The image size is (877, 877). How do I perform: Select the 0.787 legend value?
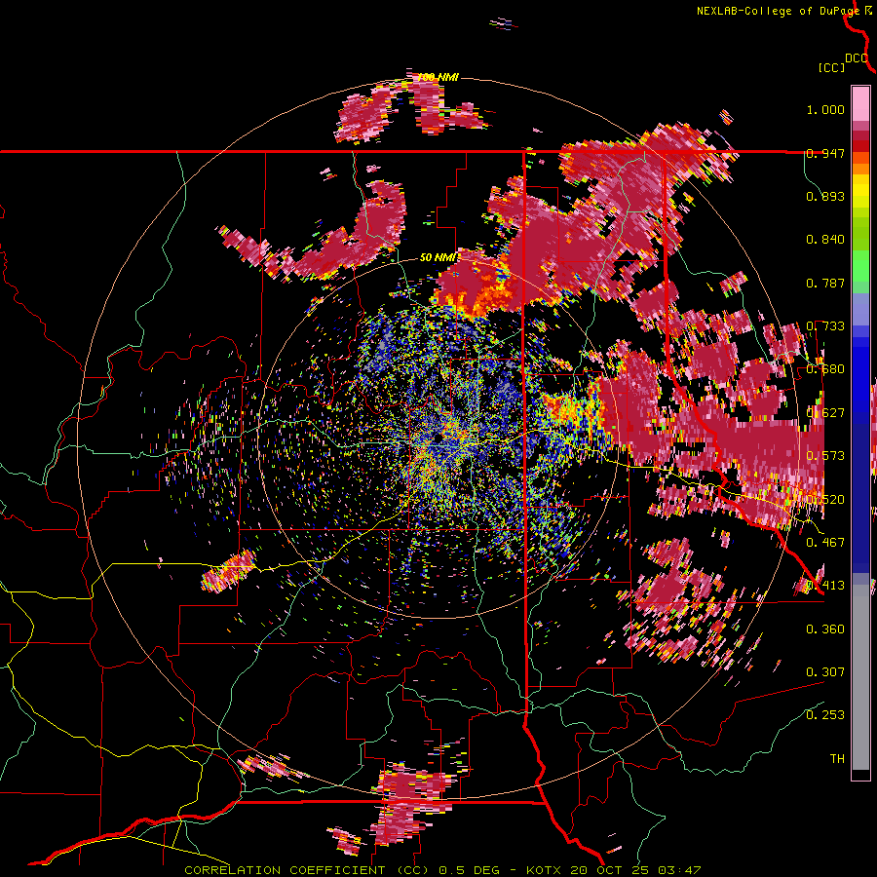[x=825, y=283]
